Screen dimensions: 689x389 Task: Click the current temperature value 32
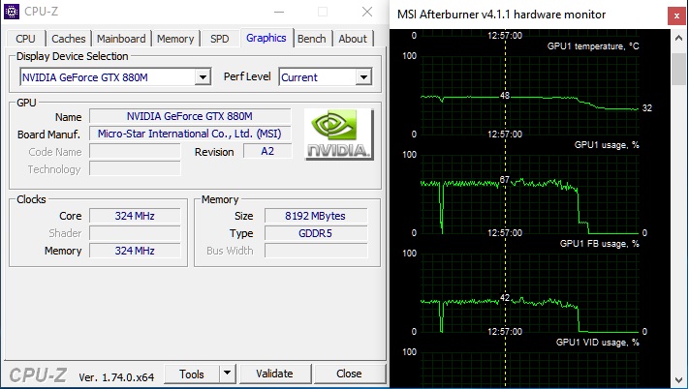tap(647, 107)
